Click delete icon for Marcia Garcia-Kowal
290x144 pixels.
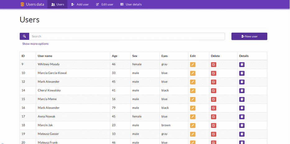coord(214,73)
